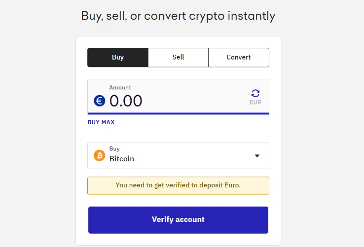364x247 pixels.
Task: Switch to the Sell tab
Action: point(178,57)
